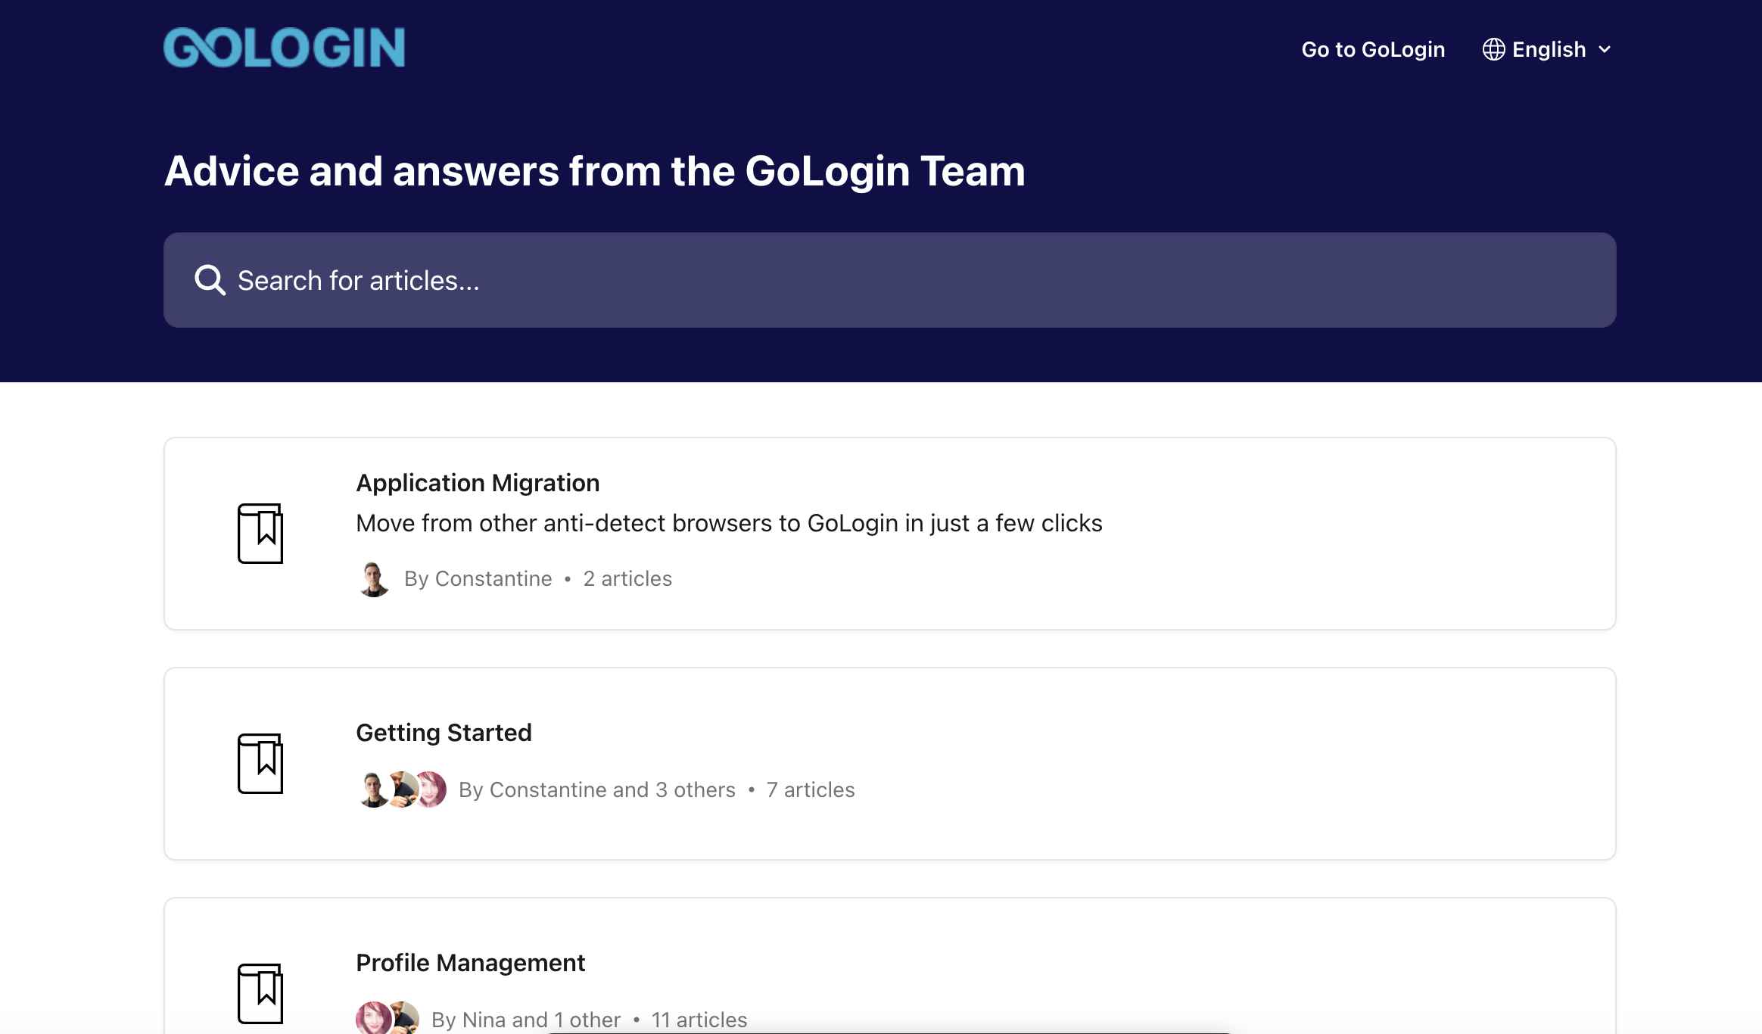Click the Getting Started bookmark icon
This screenshot has height=1034, width=1762.
260,764
